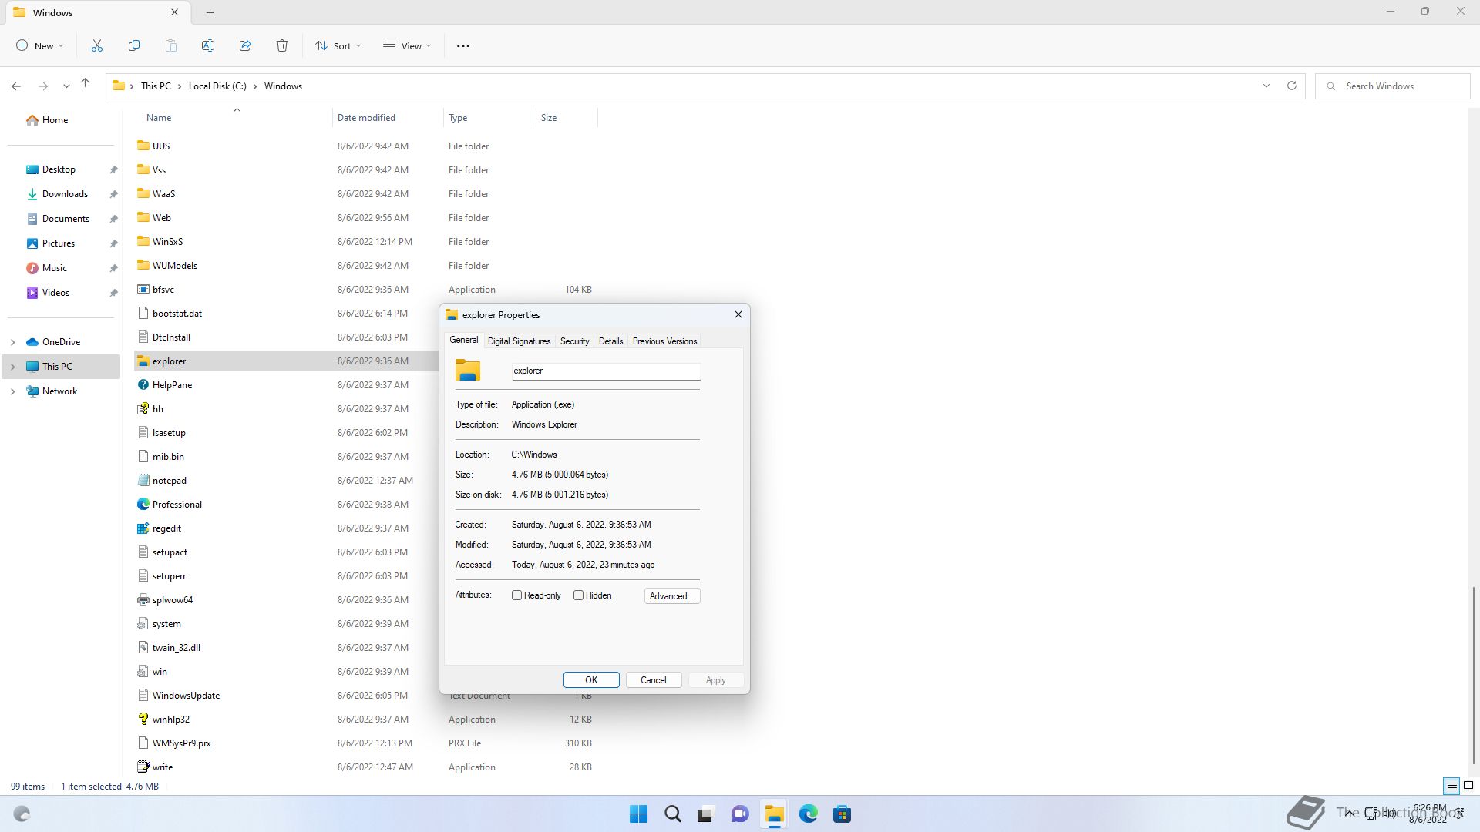Switch to Details view layout icon
The image size is (1480, 832).
pyautogui.click(x=1451, y=787)
